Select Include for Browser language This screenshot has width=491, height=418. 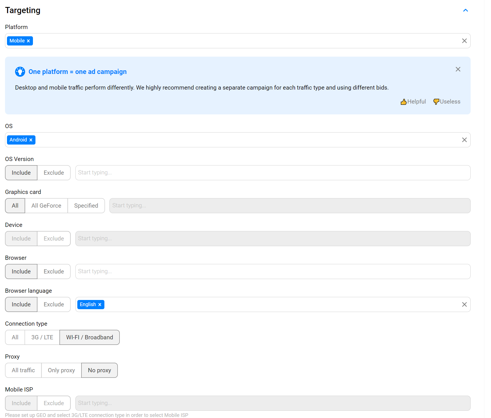(21, 304)
